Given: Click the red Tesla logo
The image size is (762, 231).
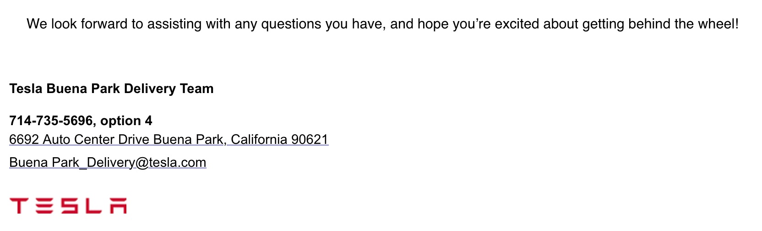Looking at the screenshot, I should pos(68,206).
